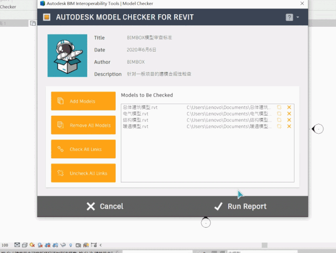Click the Check All Links button
The width and height of the screenshot is (336, 253).
(x=83, y=149)
